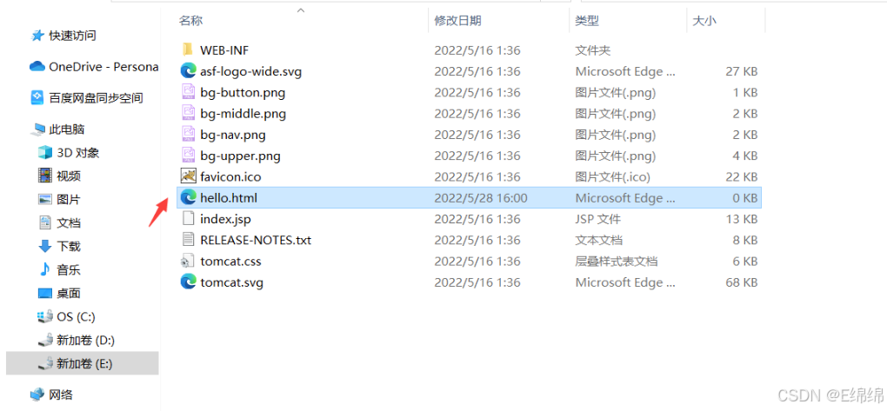Click the WEB-INF folder icon
887x411 pixels.
pyautogui.click(x=188, y=50)
